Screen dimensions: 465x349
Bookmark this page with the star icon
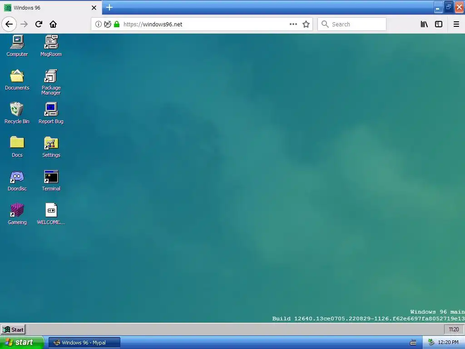pyautogui.click(x=306, y=24)
